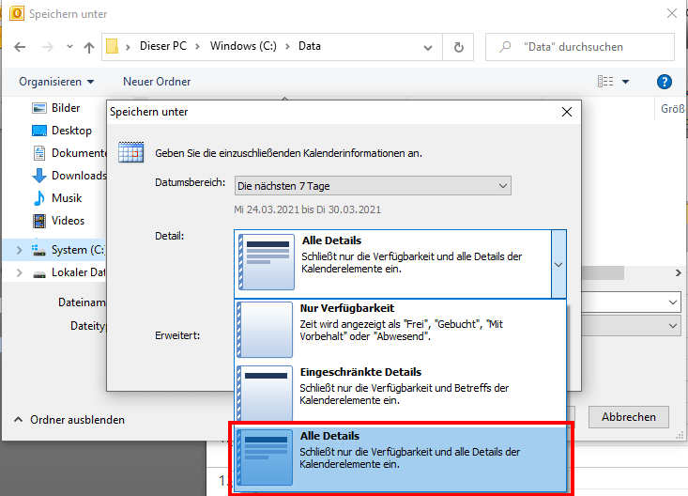Click the up-one-level arrow icon
This screenshot has width=688, height=496.
[x=89, y=47]
